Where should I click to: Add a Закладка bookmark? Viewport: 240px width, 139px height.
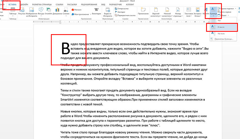120,12
